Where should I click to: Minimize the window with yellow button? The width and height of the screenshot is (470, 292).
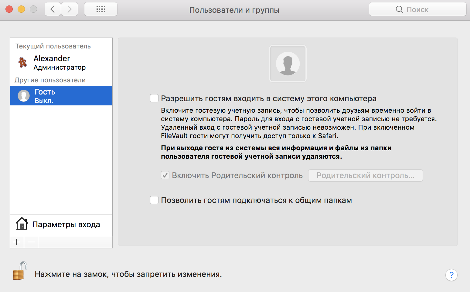(x=21, y=9)
